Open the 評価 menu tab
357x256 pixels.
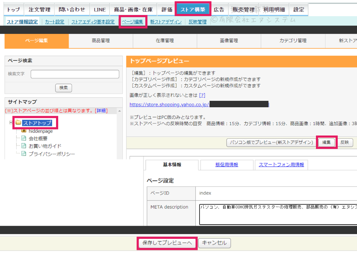tap(167, 10)
